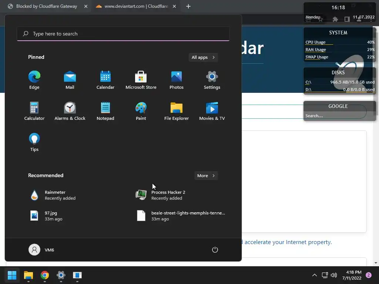Click the SWAP Usage label

317,57
